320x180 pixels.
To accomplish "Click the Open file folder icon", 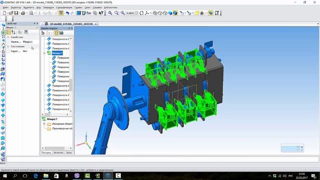I will (11, 13).
